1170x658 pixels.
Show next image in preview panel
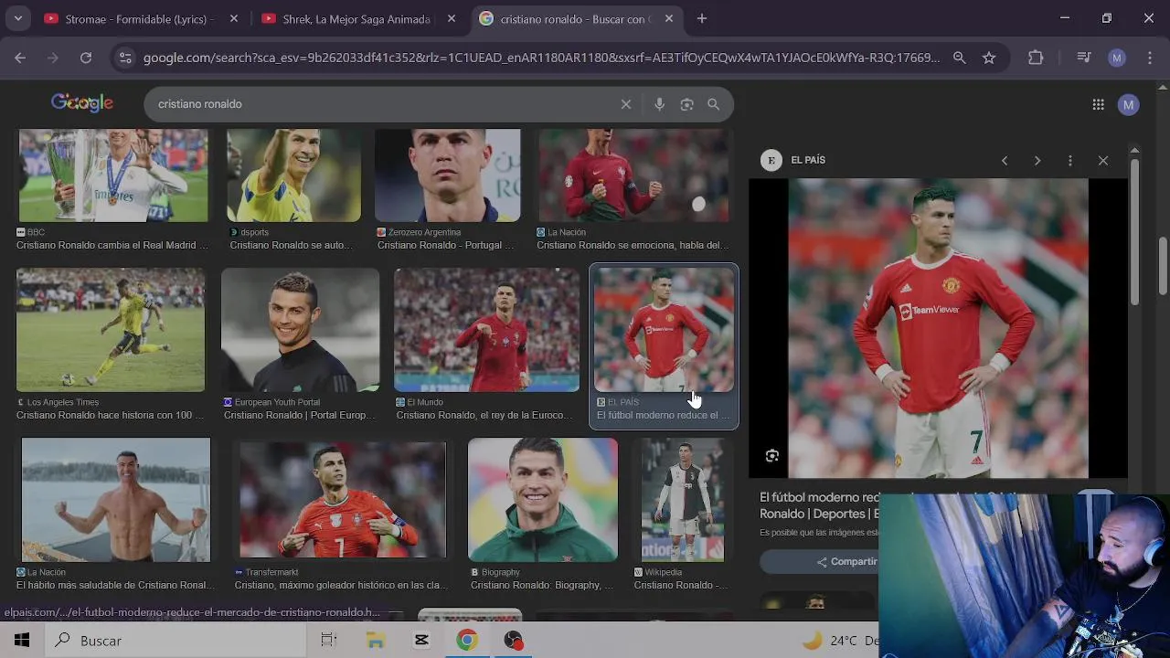1037,161
